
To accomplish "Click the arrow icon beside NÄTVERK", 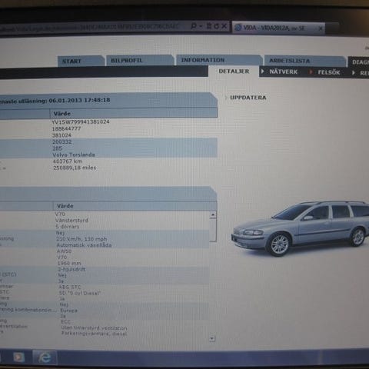I will pyautogui.click(x=262, y=71).
